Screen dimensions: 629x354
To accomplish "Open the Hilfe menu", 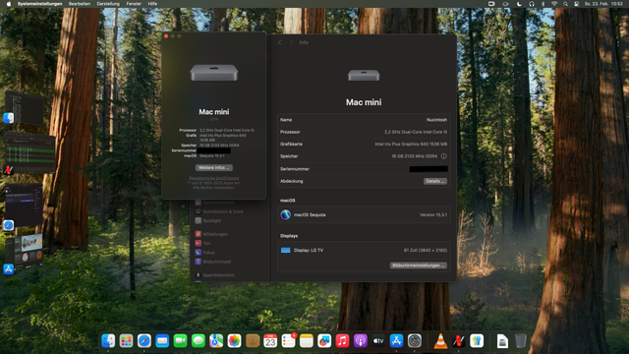I will click(x=152, y=4).
